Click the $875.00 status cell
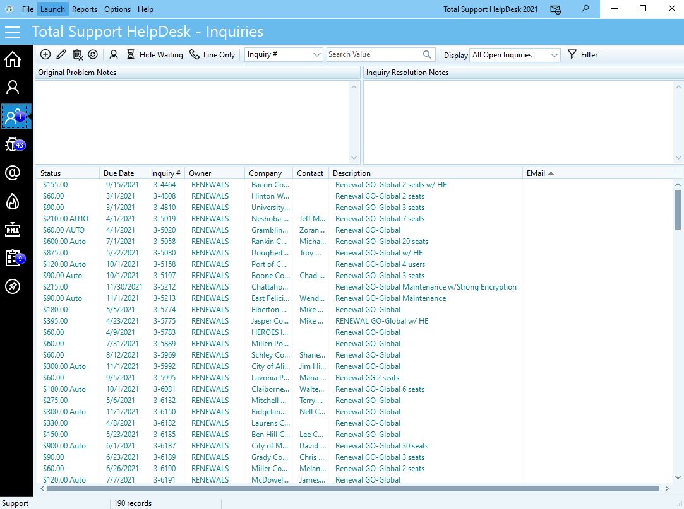 click(x=56, y=253)
